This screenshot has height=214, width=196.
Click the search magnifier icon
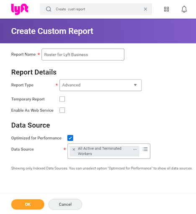49,9
